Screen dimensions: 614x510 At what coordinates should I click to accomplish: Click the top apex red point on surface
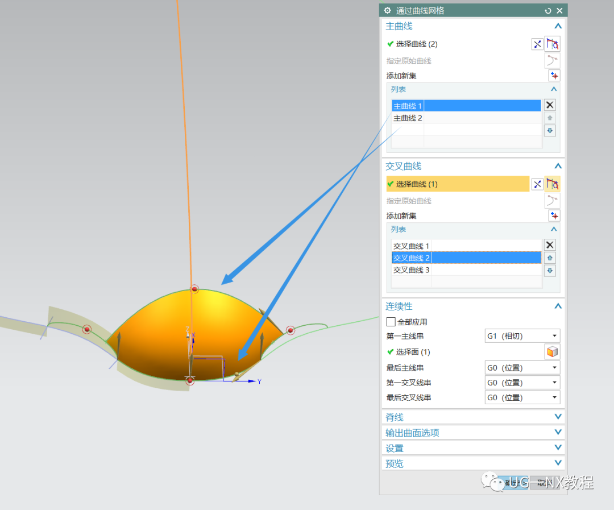pyautogui.click(x=194, y=289)
